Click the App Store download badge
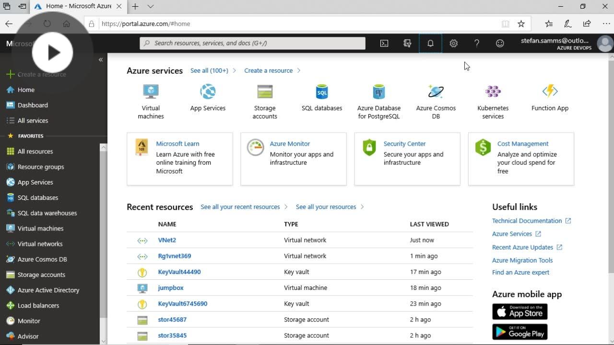Image resolution: width=614 pixels, height=345 pixels. [520, 311]
